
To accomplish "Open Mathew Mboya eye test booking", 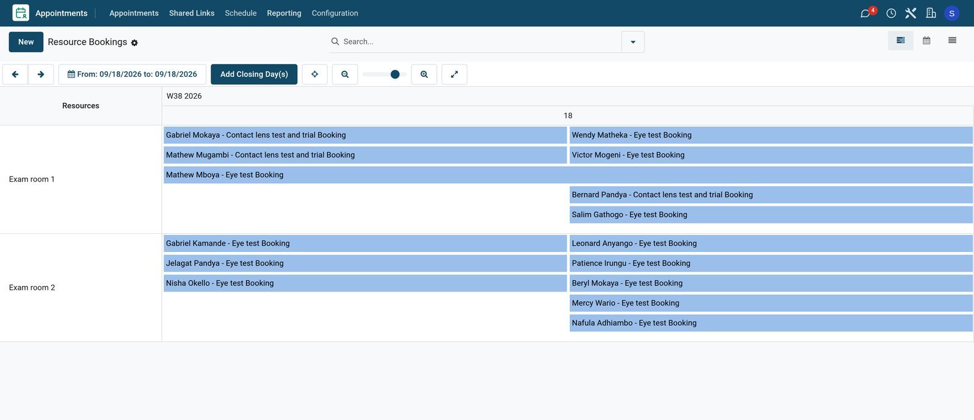I will click(568, 175).
